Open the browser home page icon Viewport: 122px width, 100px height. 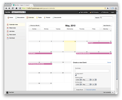16,8
